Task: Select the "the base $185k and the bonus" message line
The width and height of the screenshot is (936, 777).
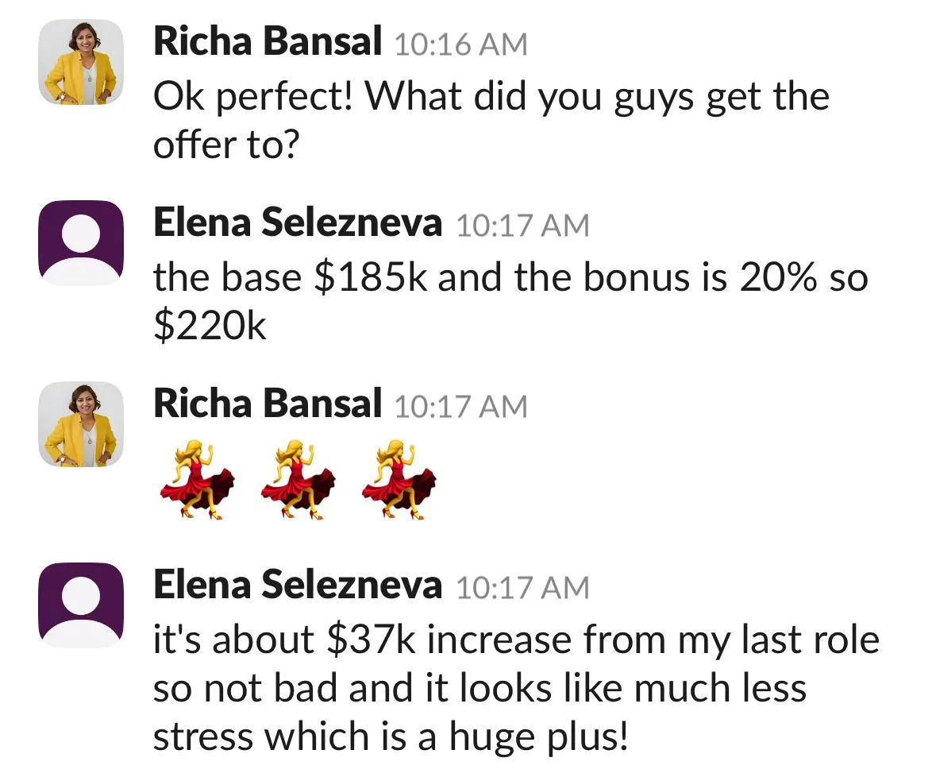Action: 510,278
